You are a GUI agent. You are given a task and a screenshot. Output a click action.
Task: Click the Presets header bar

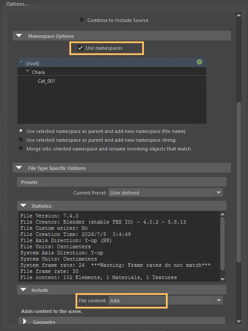[x=122, y=182]
